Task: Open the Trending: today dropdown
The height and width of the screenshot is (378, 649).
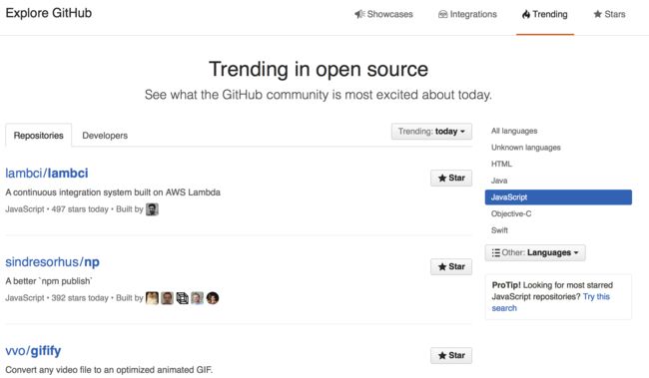Action: click(431, 132)
